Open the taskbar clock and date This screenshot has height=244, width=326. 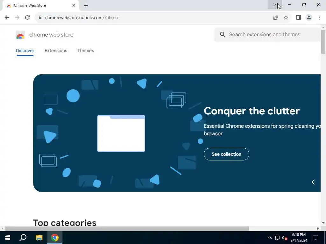coord(299,238)
